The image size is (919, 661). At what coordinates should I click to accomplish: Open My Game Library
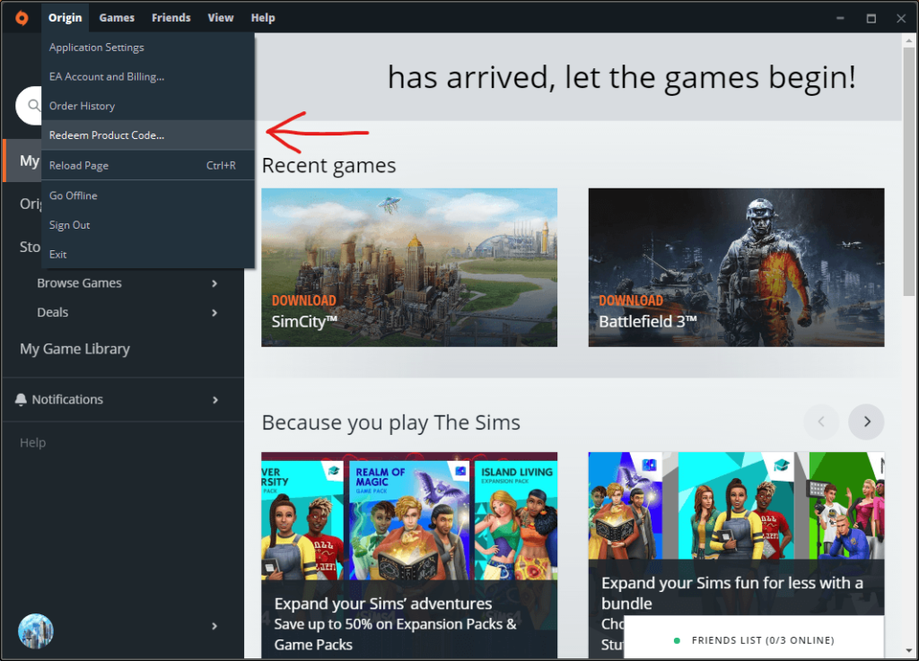point(74,349)
